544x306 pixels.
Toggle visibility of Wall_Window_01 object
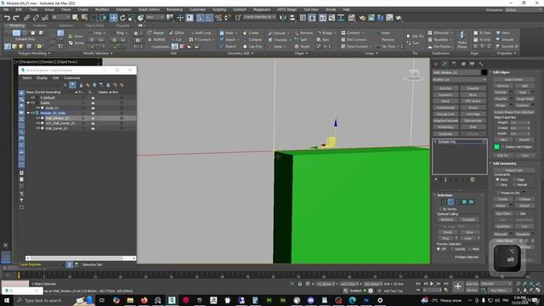coord(38,118)
